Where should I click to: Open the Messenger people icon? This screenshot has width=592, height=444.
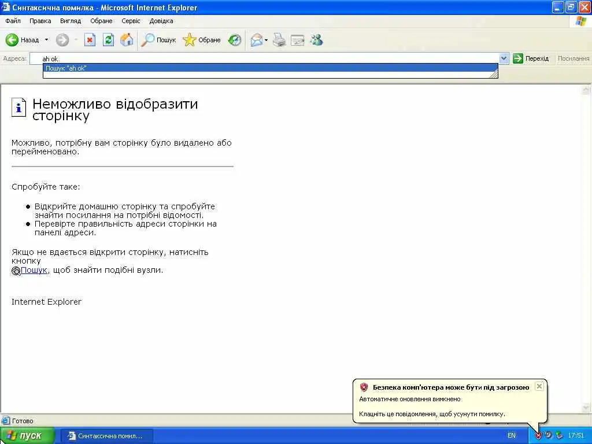click(316, 40)
